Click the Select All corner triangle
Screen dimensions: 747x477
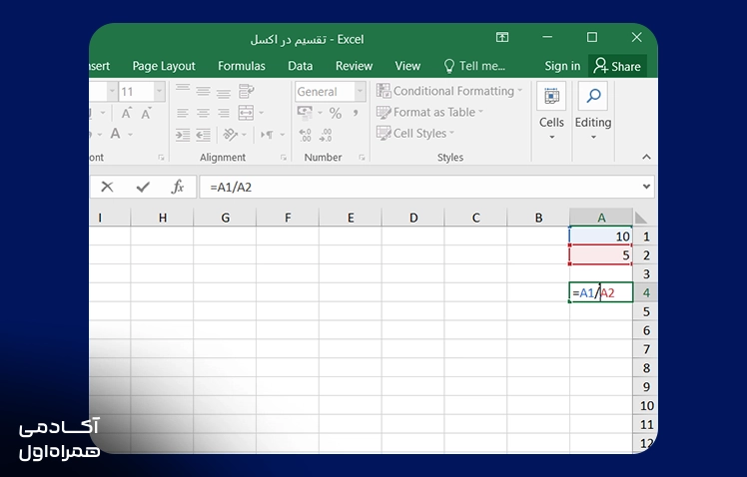click(641, 218)
